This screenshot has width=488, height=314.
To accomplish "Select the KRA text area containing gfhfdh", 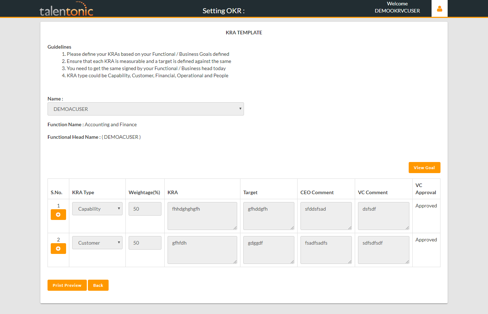I will click(202, 250).
